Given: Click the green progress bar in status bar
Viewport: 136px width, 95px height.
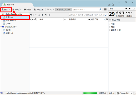Looking at the screenshot, I should point(90,93).
